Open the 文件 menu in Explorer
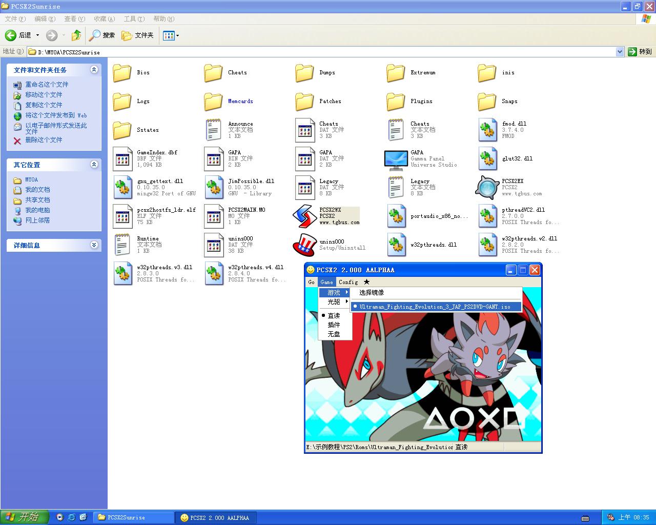656x525 pixels. click(x=15, y=19)
